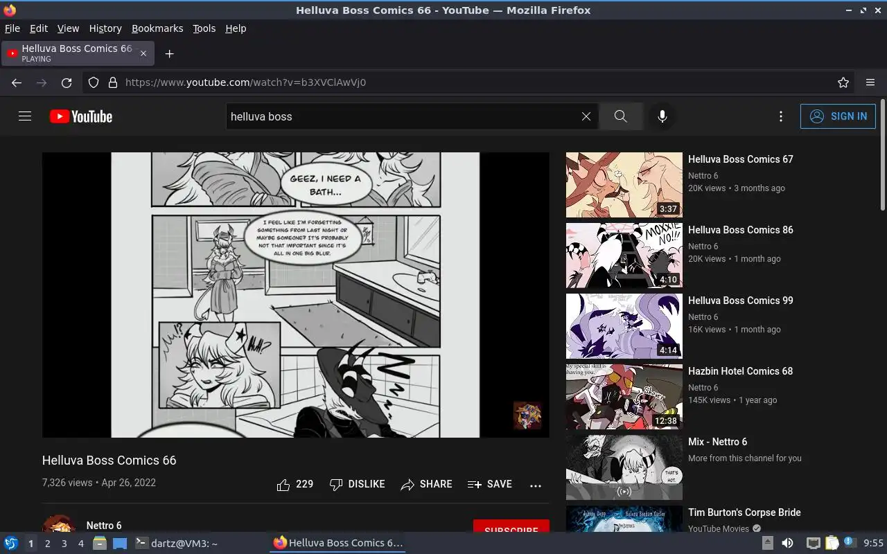Image resolution: width=887 pixels, height=554 pixels.
Task: Save the video to a playlist
Action: point(490,484)
